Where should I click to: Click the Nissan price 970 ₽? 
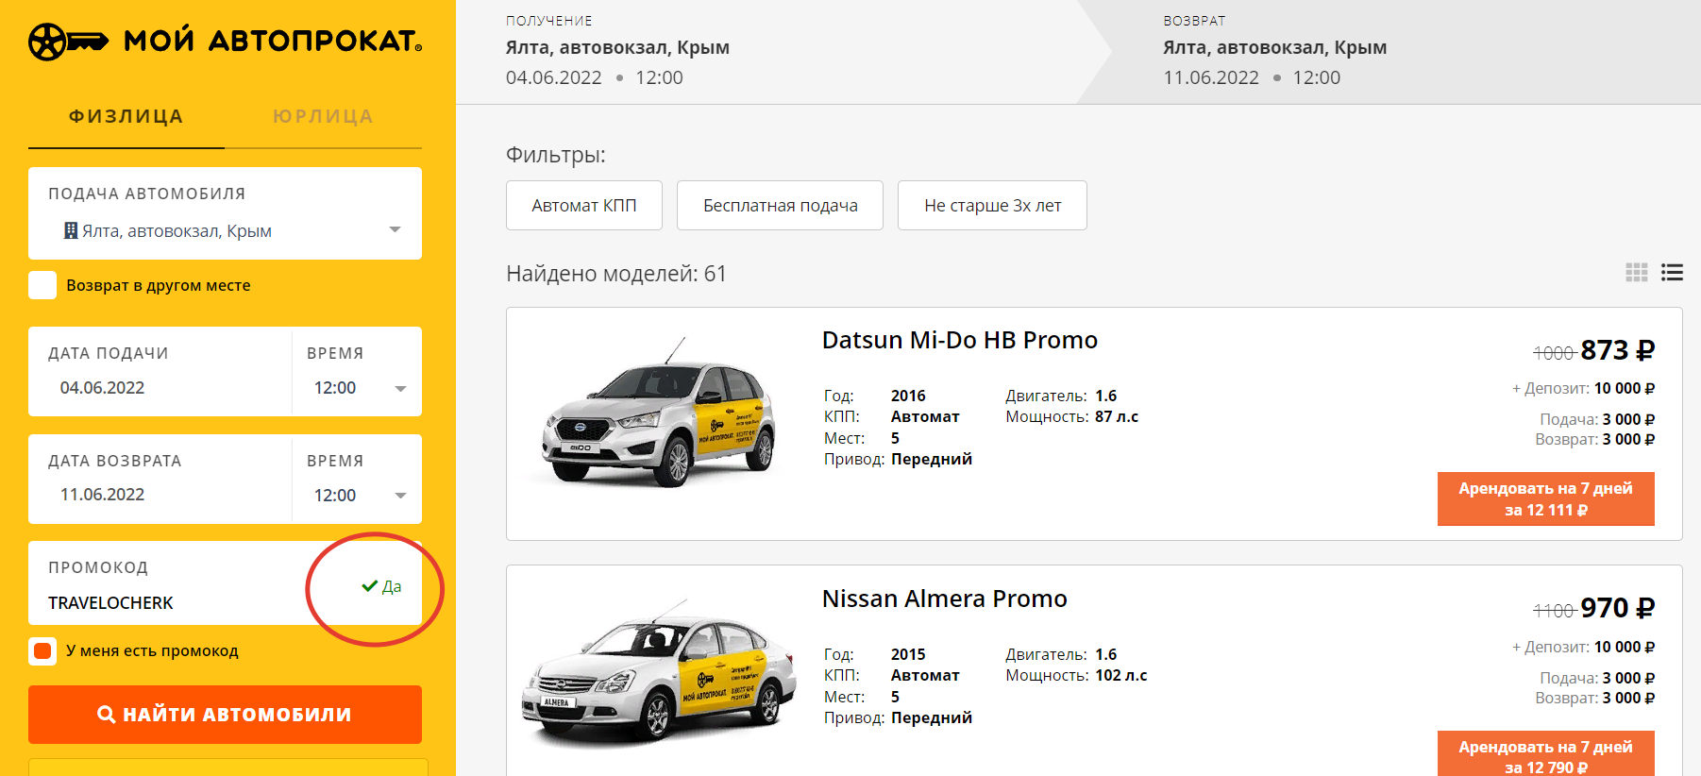click(x=1617, y=608)
